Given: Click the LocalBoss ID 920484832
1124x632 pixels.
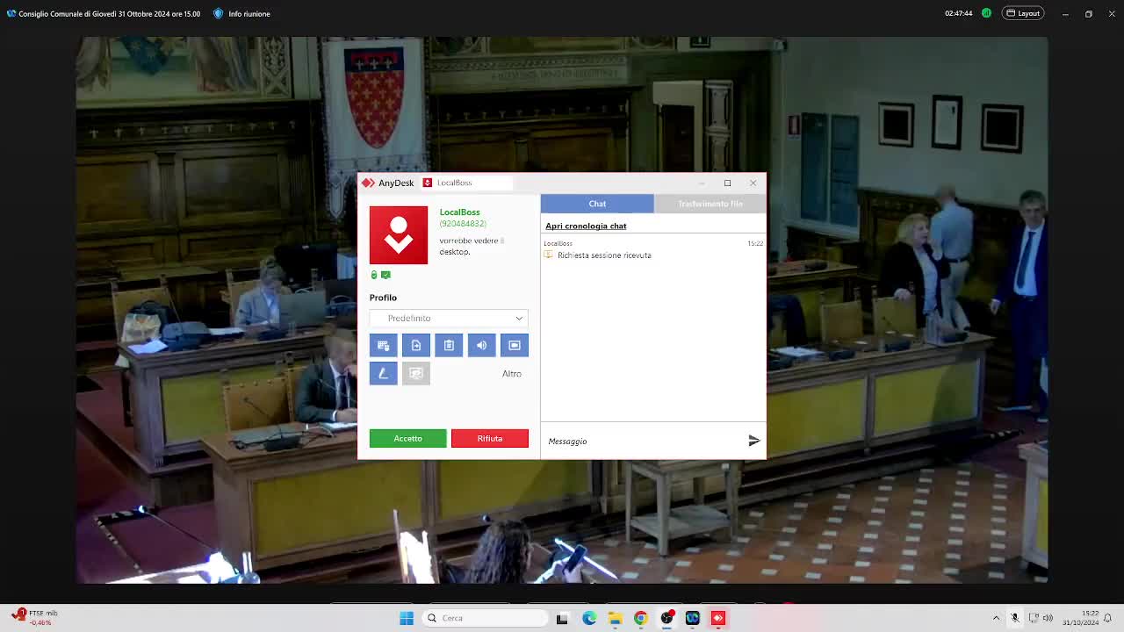Looking at the screenshot, I should coord(463,224).
